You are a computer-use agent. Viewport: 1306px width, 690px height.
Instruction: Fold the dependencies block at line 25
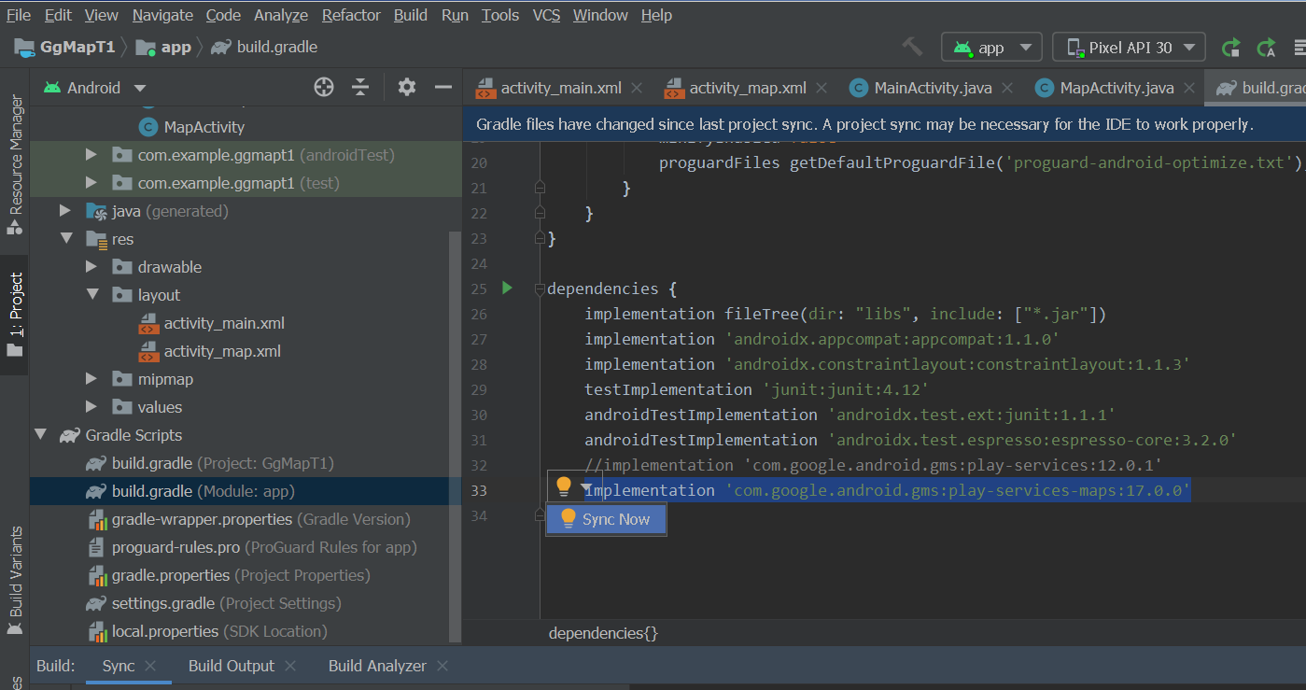tap(540, 289)
